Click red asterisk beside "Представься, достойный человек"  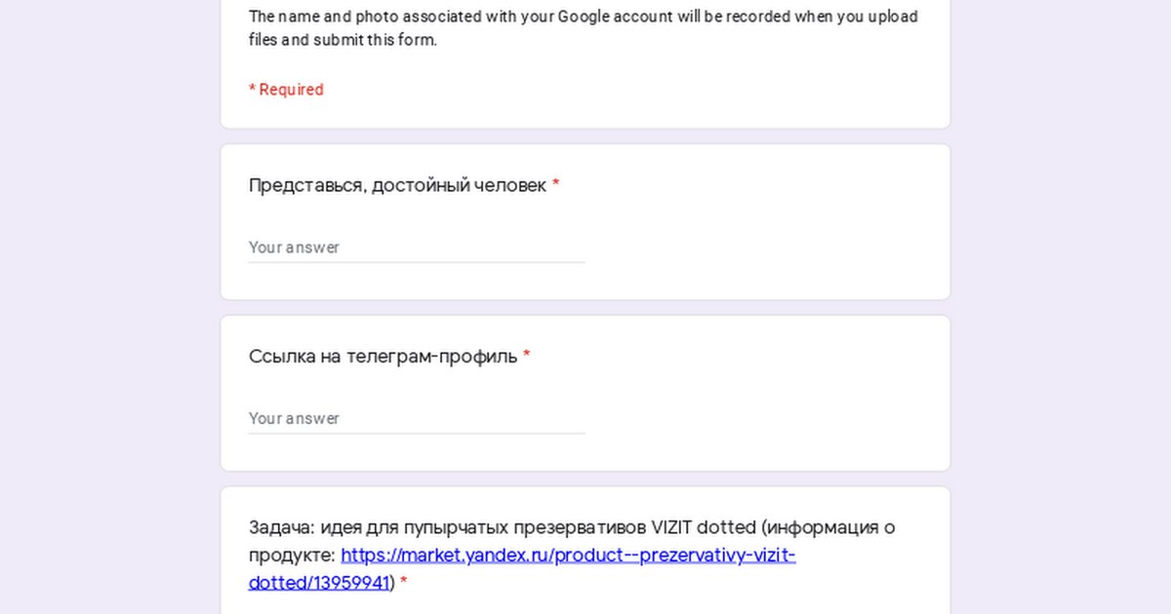tap(556, 184)
